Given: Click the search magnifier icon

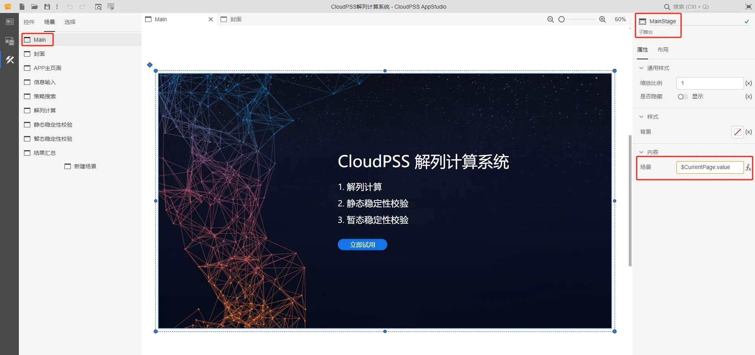Looking at the screenshot, I should (667, 7).
